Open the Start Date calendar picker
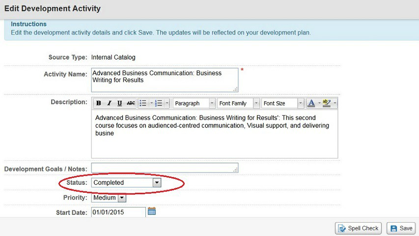The width and height of the screenshot is (419, 236). tap(152, 211)
